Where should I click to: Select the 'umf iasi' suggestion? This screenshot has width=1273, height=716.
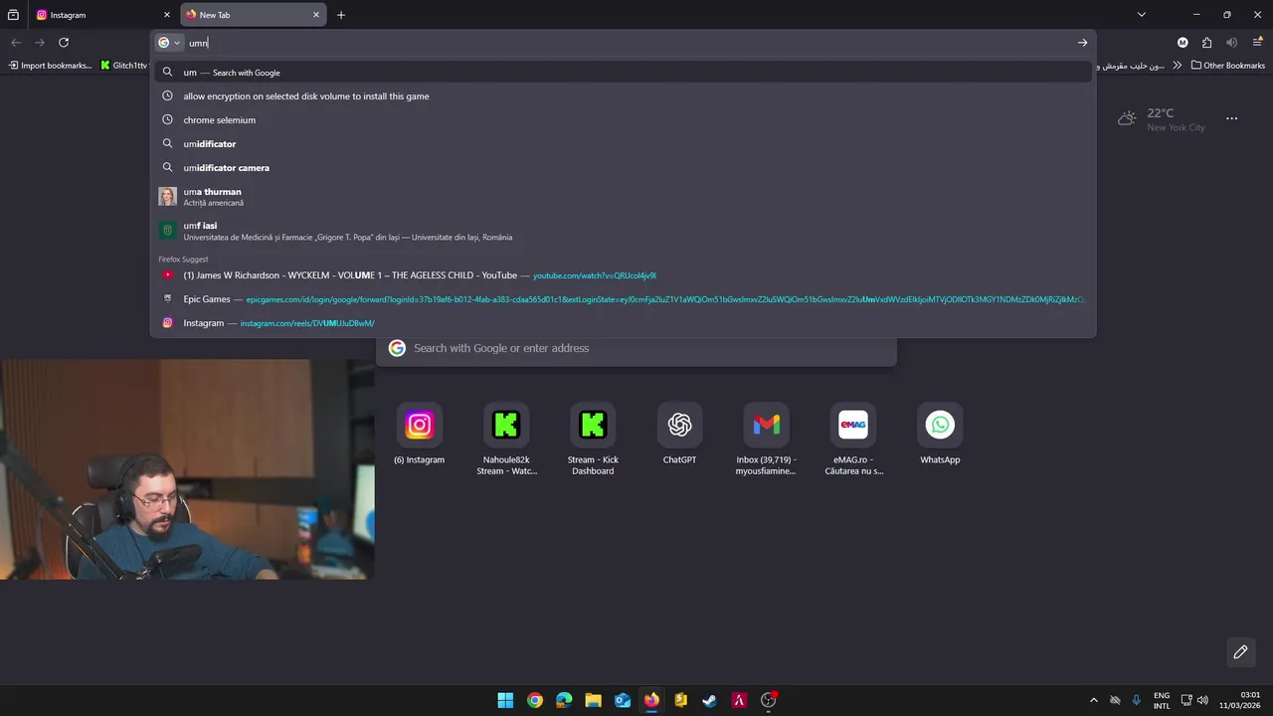[x=624, y=231]
